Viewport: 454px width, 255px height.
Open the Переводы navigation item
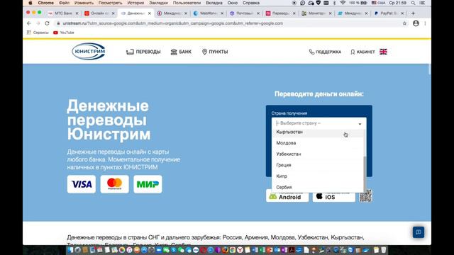(x=143, y=52)
